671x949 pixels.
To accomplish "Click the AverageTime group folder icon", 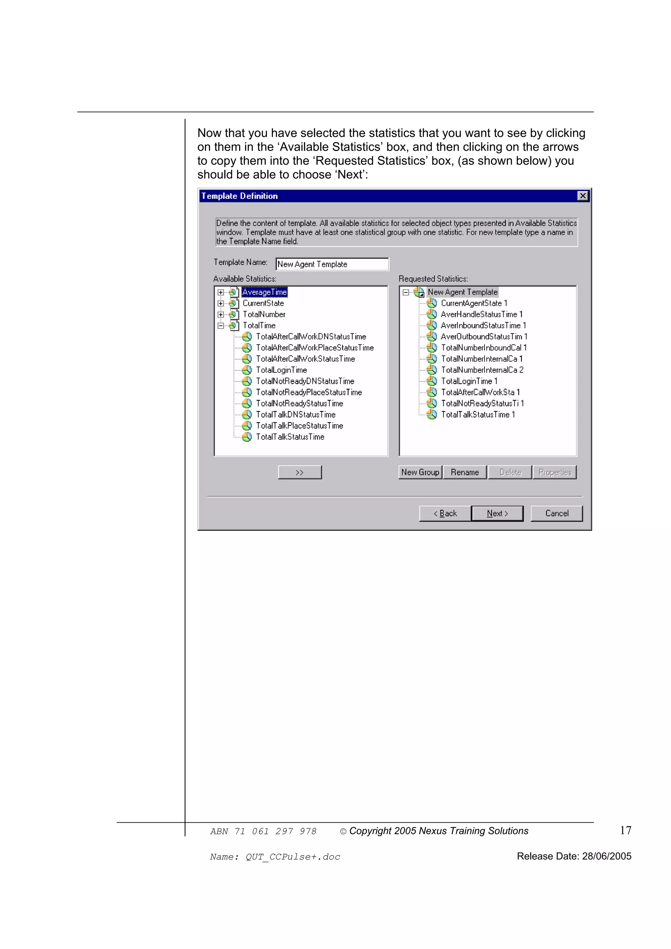I will [234, 292].
